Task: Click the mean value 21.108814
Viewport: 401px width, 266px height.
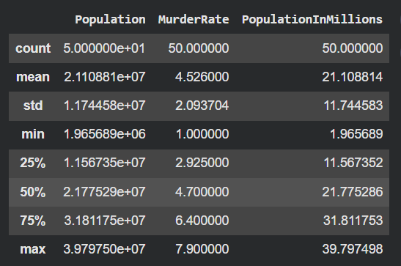Action: click(x=353, y=77)
